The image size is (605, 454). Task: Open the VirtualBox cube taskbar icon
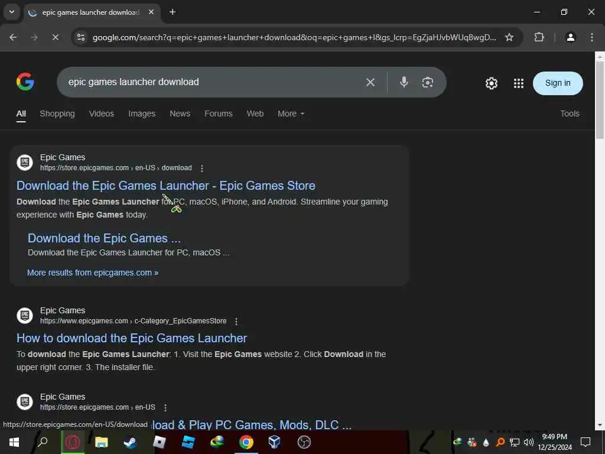[275, 442]
